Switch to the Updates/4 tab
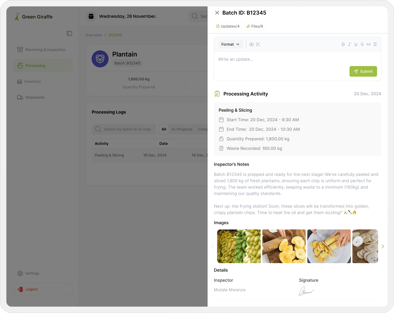The width and height of the screenshot is (394, 313). click(228, 26)
